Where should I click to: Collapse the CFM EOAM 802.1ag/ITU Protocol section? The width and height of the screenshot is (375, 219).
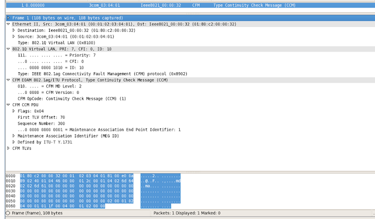(x=8, y=80)
